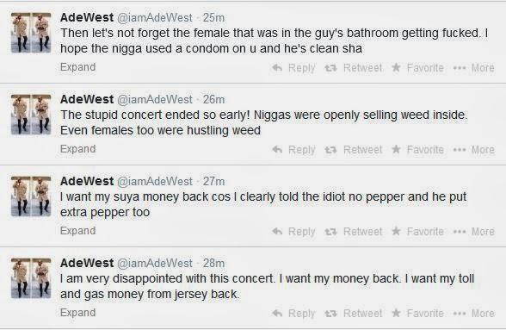The height and width of the screenshot is (330, 506).
Task: Retweet the suya pepper tweet
Action: (x=353, y=232)
